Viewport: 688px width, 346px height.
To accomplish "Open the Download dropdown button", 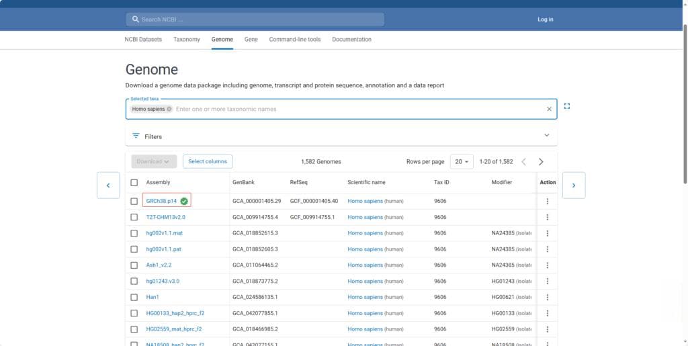I will tap(154, 161).
